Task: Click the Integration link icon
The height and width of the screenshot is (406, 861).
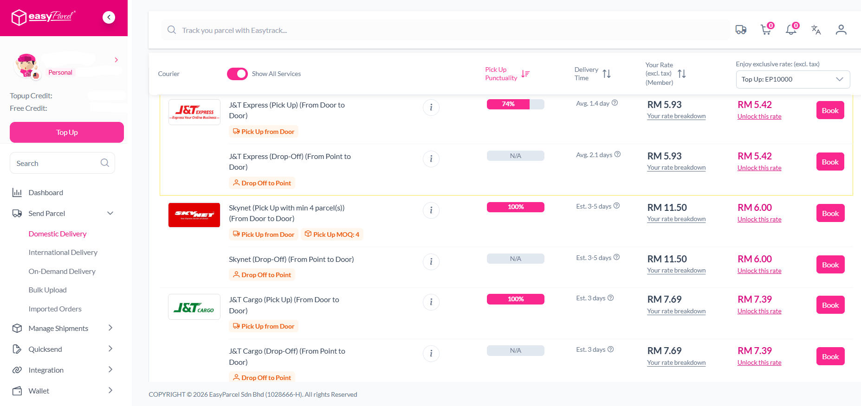Action: 17,370
